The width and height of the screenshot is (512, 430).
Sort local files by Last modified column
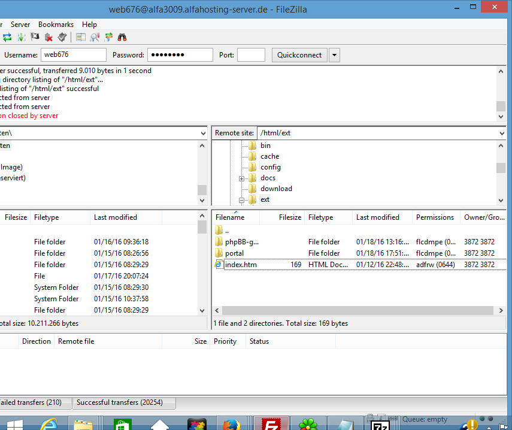(126, 217)
